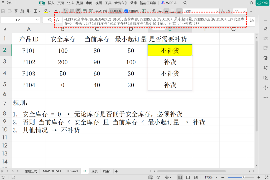Screen dimensions: 270x180
Task: Open the Name Box E2 dropdown
Action: (37, 20)
